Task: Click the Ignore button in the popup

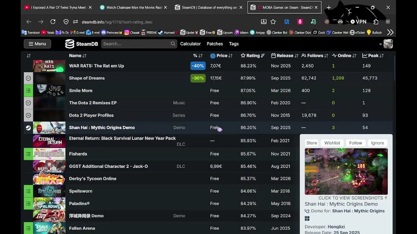Action: point(378,143)
